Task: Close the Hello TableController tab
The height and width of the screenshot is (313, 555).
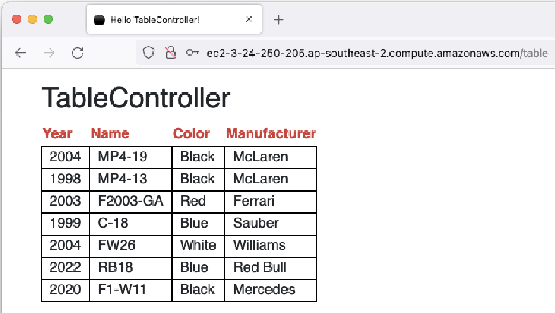Action: [249, 19]
